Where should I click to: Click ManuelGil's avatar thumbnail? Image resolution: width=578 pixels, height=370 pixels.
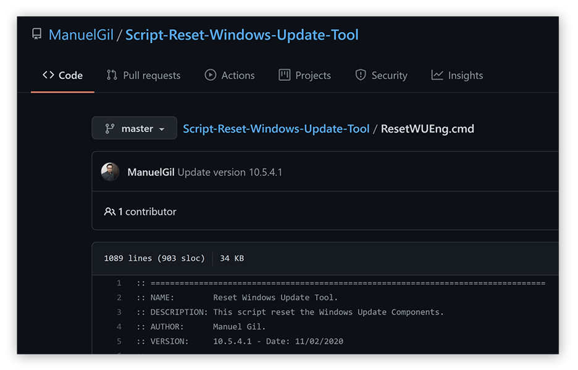pos(110,172)
